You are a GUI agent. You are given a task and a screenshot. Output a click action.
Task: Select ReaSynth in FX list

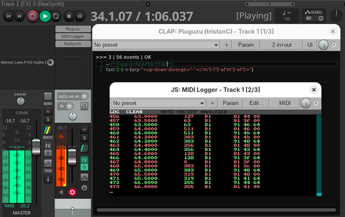click(73, 44)
